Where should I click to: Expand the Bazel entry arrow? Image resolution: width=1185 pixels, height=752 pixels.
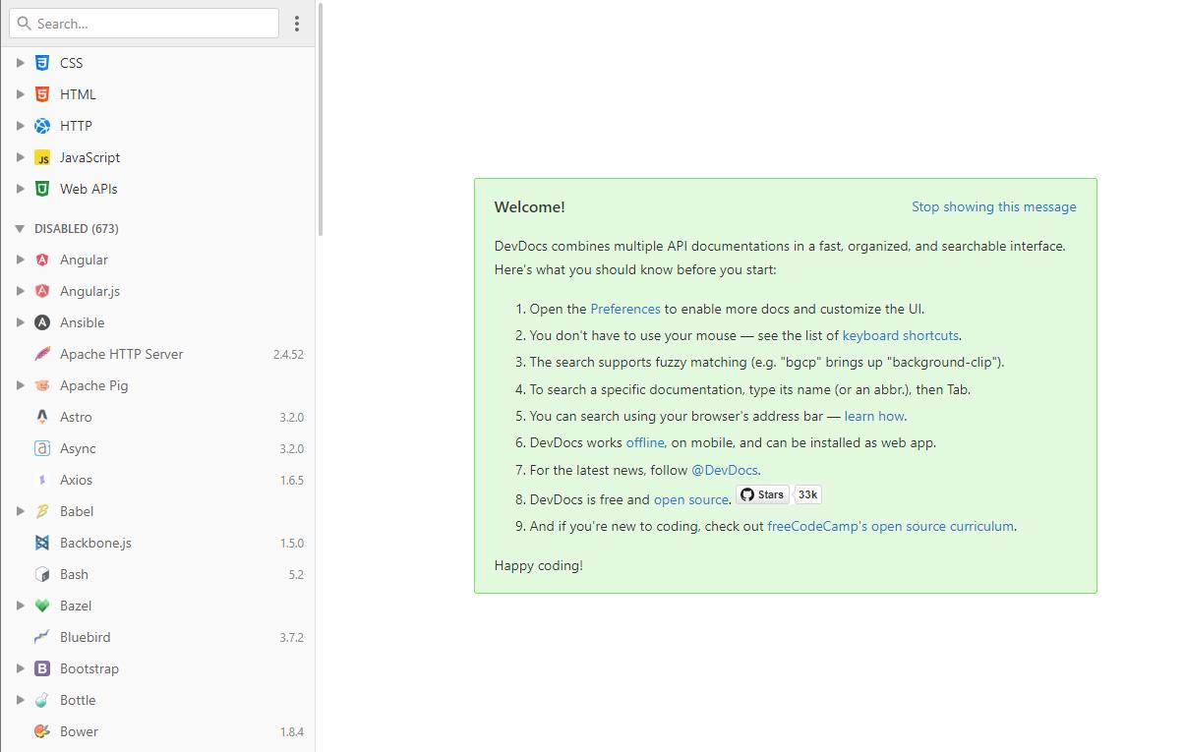tap(20, 606)
